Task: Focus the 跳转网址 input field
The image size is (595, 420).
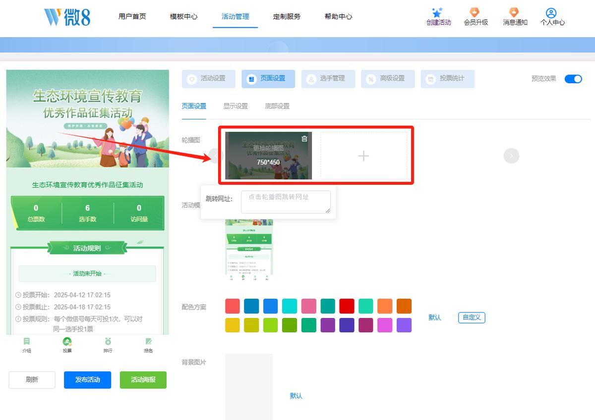Action: 286,202
